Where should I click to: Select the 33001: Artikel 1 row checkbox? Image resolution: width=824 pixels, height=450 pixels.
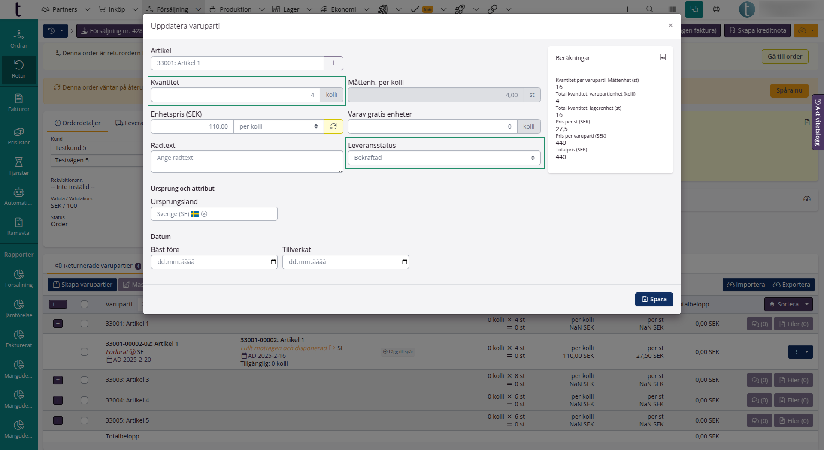pos(84,324)
